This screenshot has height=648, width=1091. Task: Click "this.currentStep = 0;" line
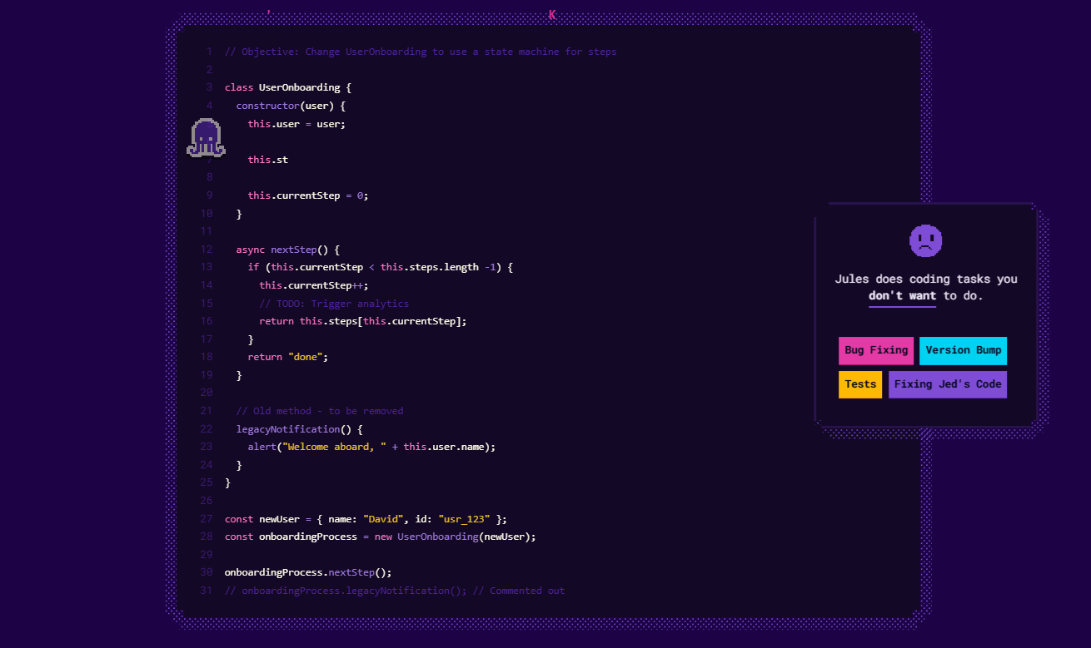[x=308, y=195]
